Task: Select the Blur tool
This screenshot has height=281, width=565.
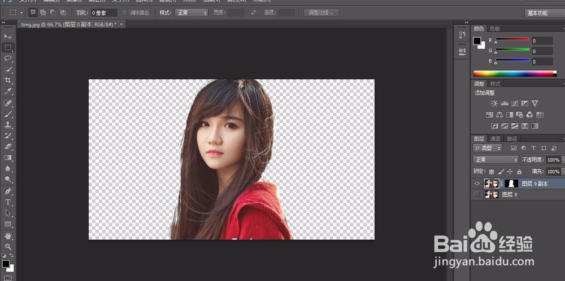Action: (x=8, y=168)
